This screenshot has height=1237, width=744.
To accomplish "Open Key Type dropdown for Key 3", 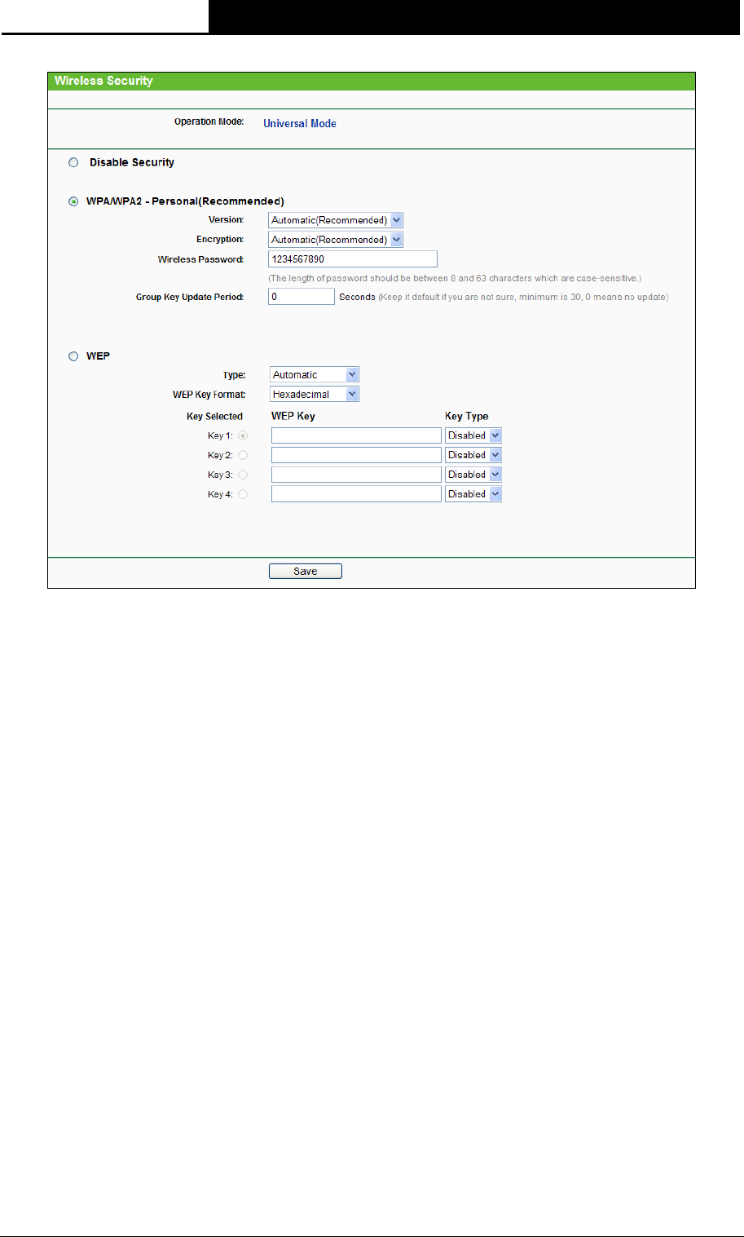I will (x=473, y=475).
